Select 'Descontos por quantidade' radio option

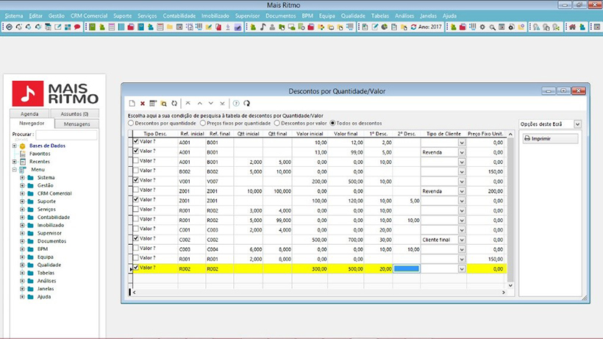pos(131,124)
